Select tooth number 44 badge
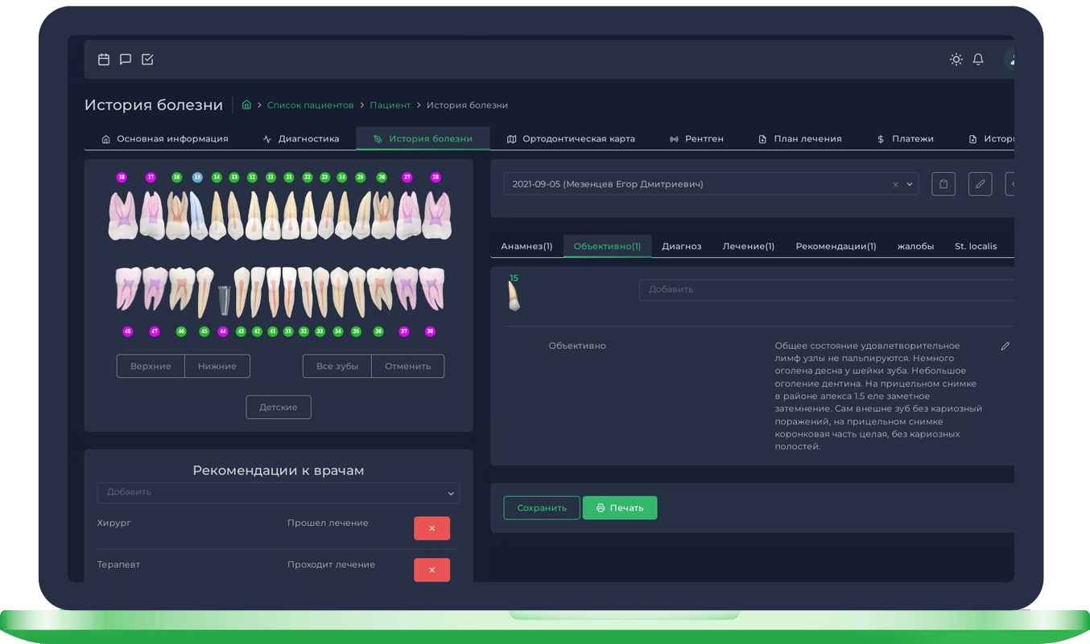Viewport: 1090px width, 644px height. [223, 331]
